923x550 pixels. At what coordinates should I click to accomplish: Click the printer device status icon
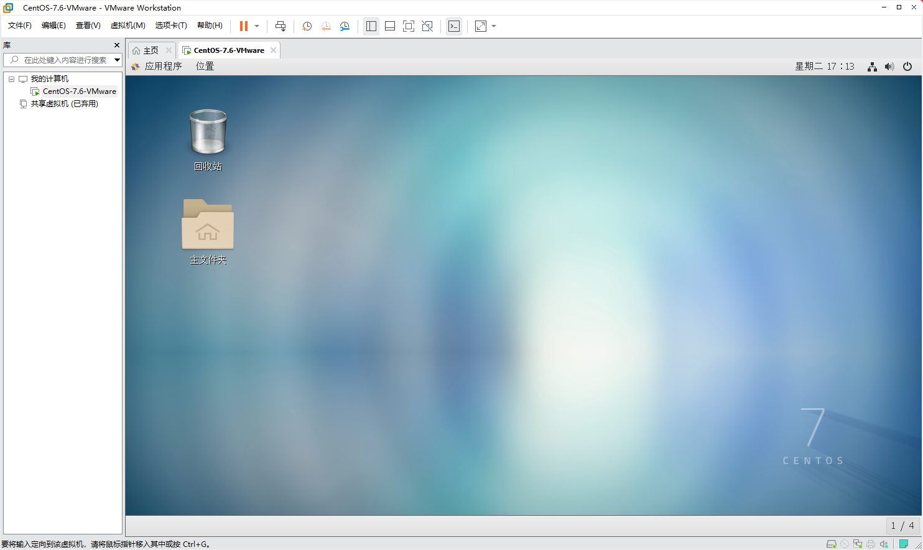pos(871,544)
